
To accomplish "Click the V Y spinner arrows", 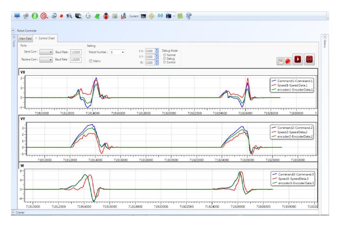I will coord(157,57).
